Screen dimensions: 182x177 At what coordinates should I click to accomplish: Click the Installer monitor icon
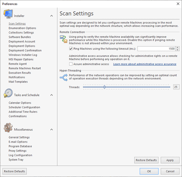coord(8,14)
